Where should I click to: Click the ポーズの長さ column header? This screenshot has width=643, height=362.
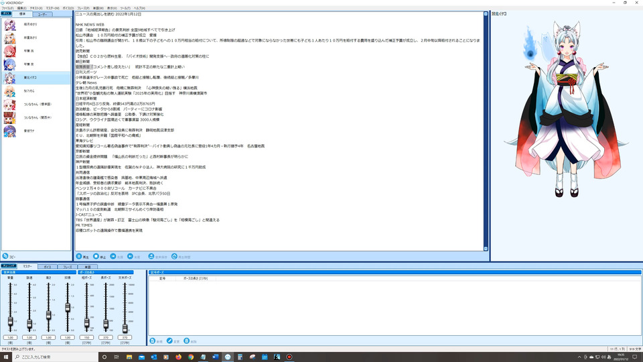[196, 279]
